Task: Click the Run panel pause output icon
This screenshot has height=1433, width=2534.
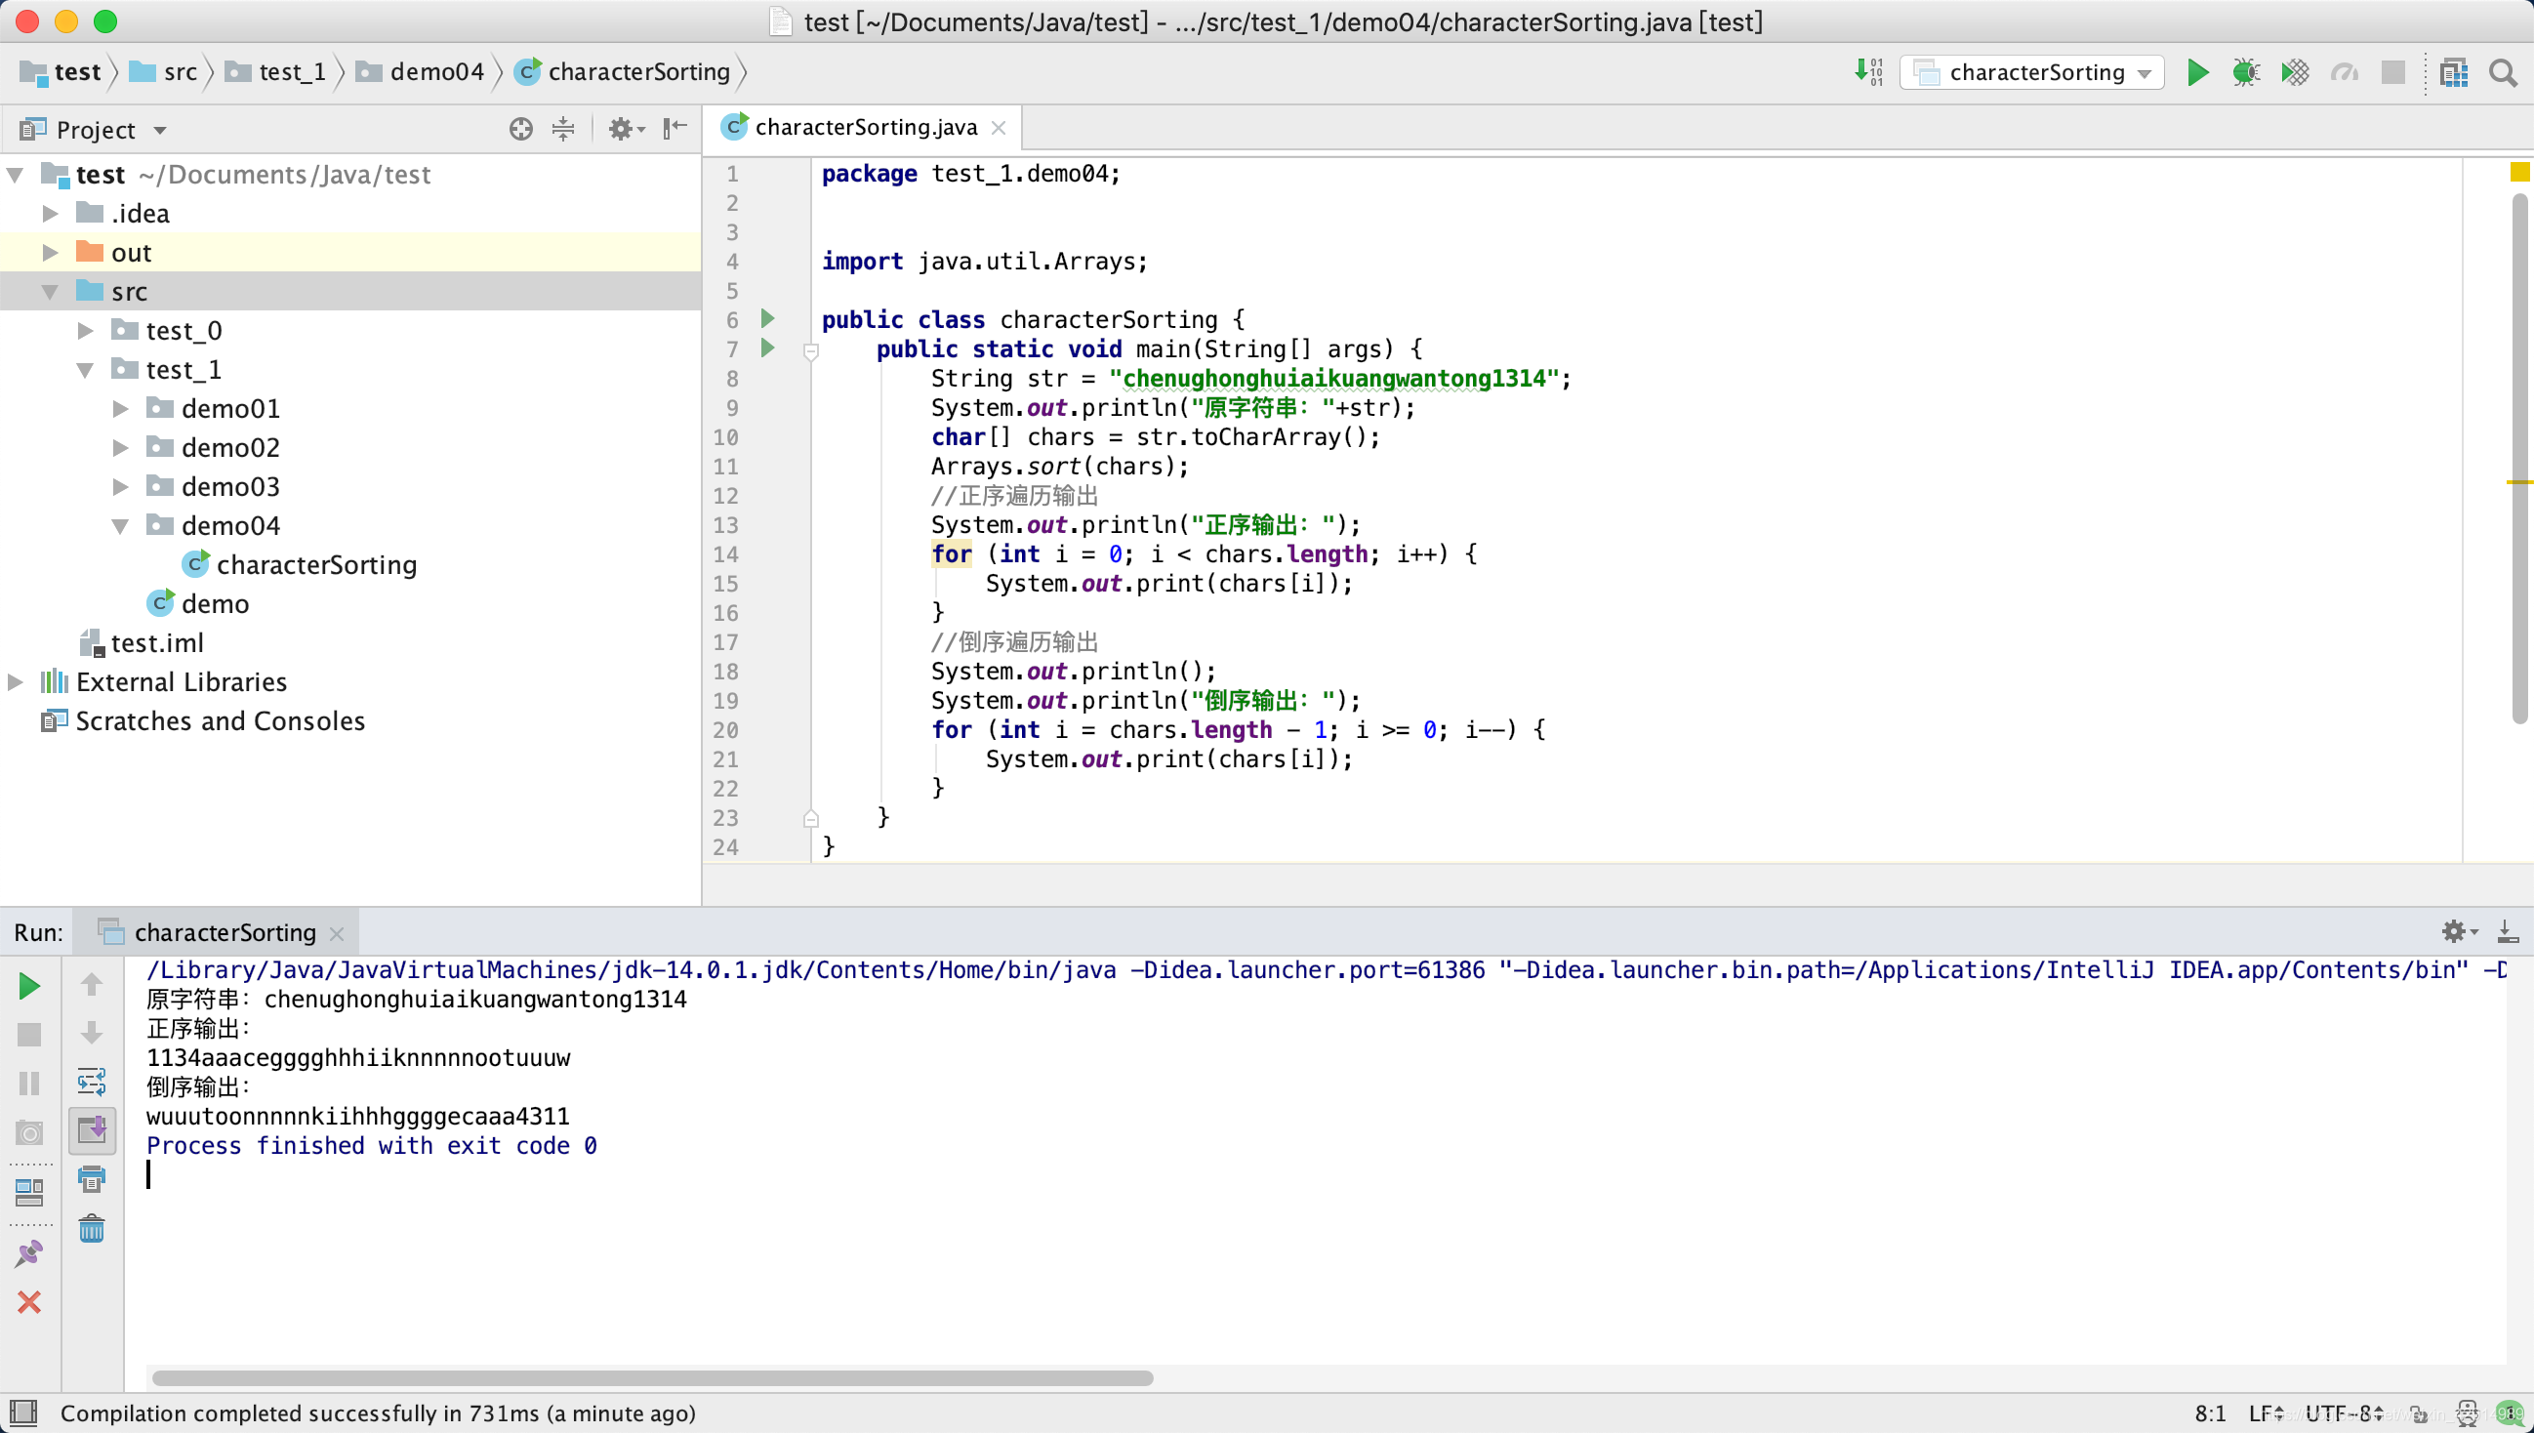Action: pyautogui.click(x=29, y=1084)
